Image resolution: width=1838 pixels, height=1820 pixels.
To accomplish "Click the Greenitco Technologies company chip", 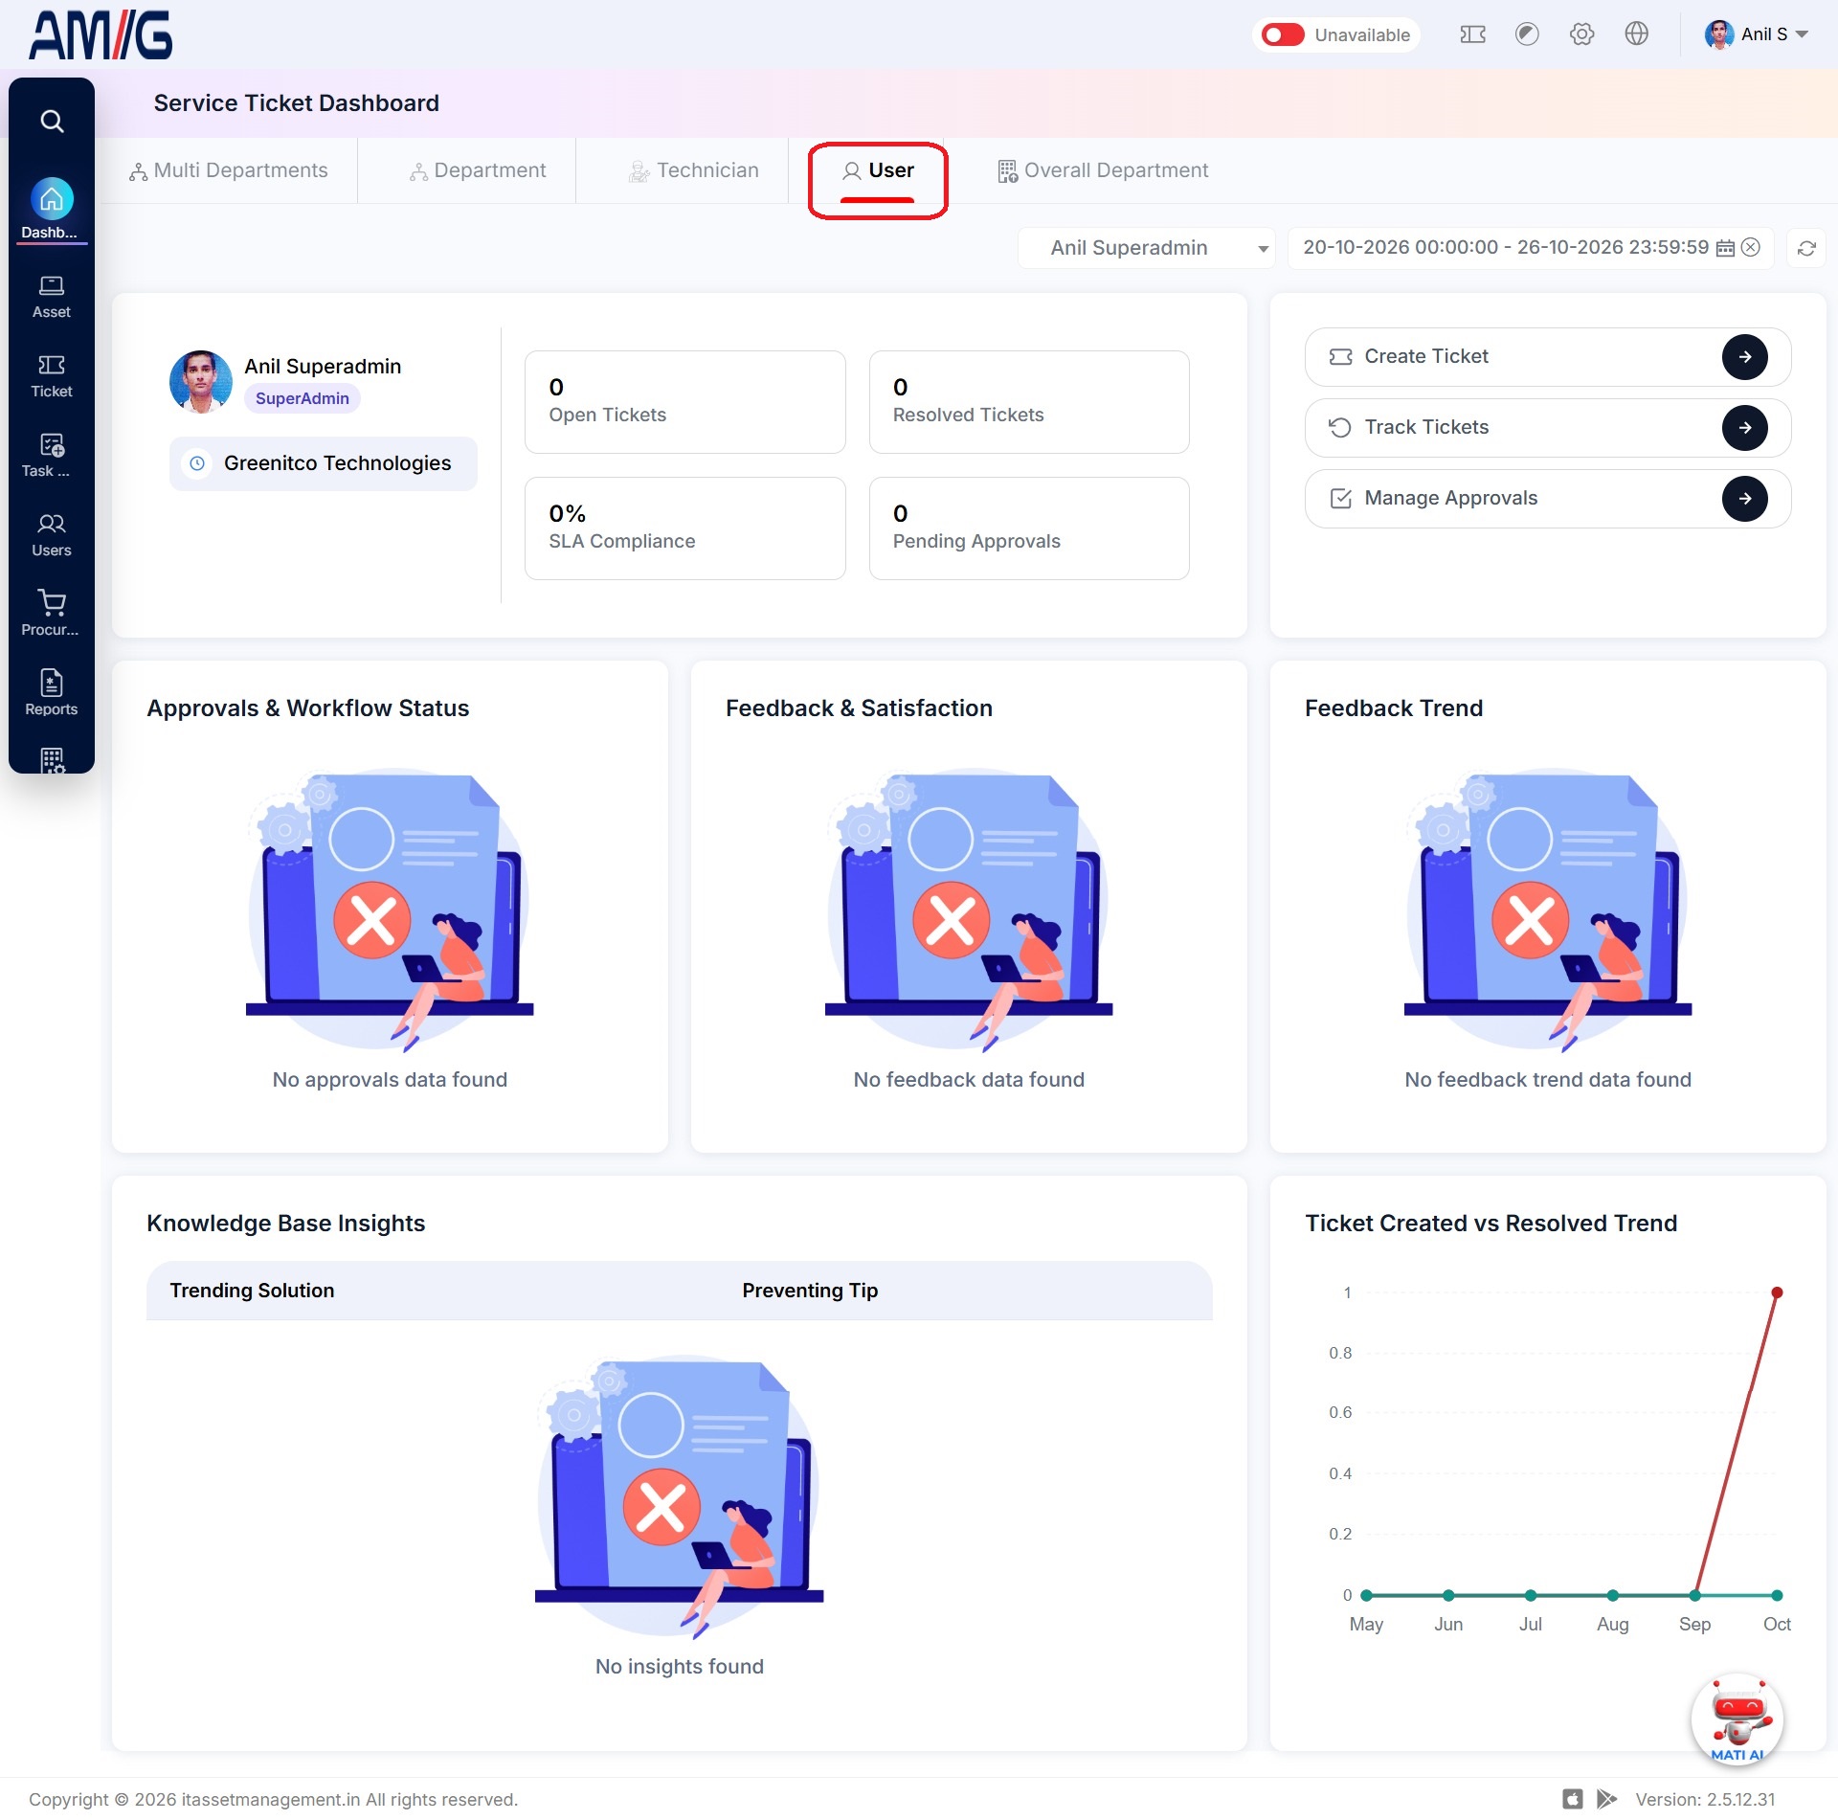I will tap(323, 463).
